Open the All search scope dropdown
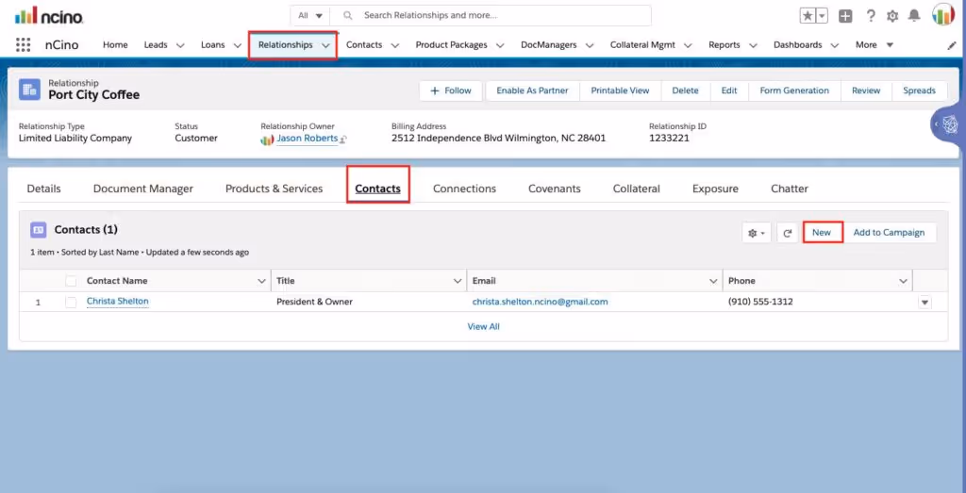Viewport: 966px width, 493px height. (x=309, y=15)
